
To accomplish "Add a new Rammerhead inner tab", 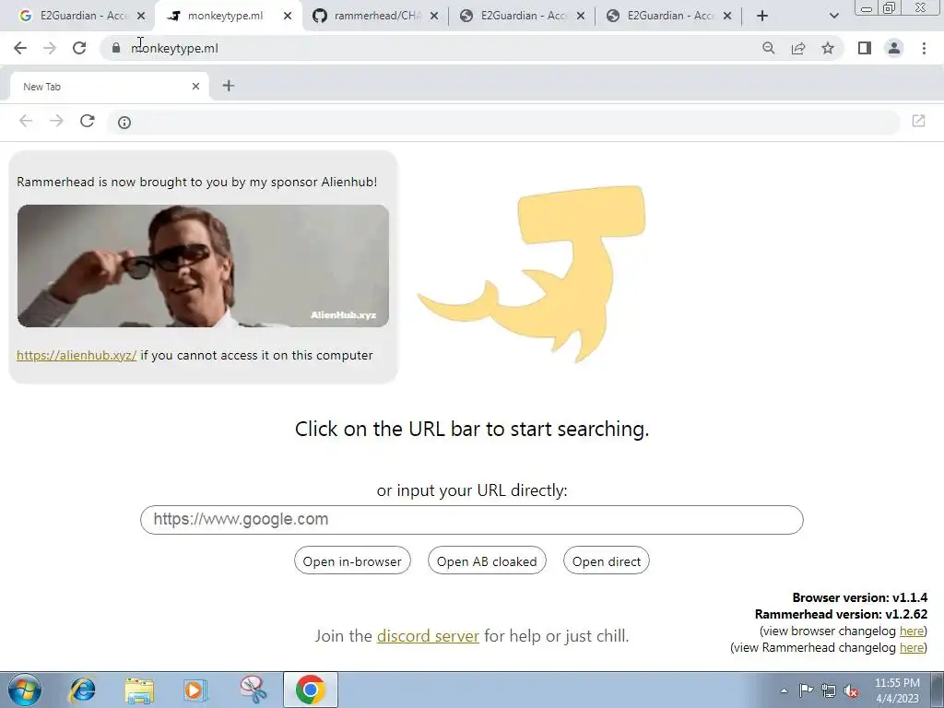I will click(229, 86).
